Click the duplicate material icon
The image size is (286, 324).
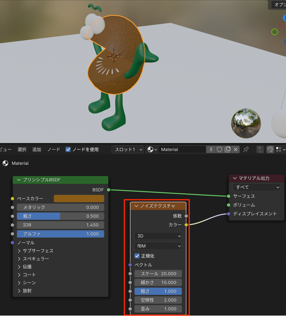click(227, 149)
